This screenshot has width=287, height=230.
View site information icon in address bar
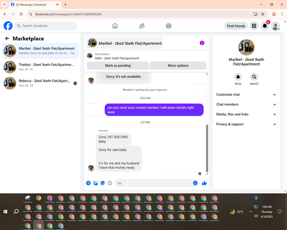[31, 14]
